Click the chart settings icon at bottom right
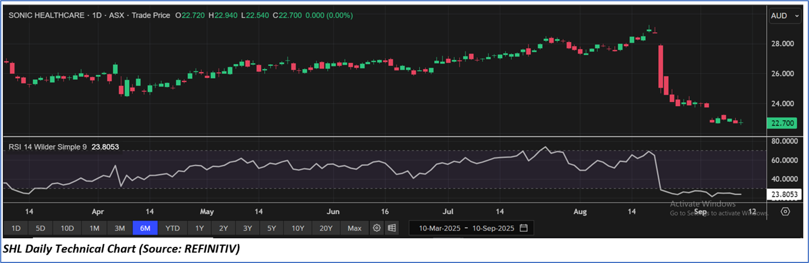This screenshot has height=263, width=809. point(785,212)
